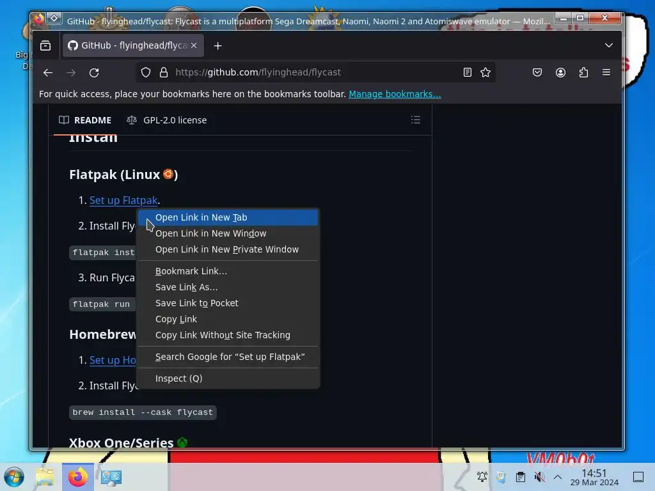This screenshot has width=655, height=491.
Task: Select Copy Link Without Site Tracking
Action: (x=228, y=335)
